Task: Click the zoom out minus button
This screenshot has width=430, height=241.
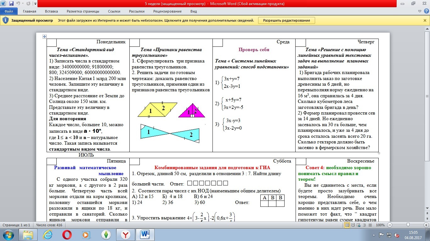Action: (390, 225)
